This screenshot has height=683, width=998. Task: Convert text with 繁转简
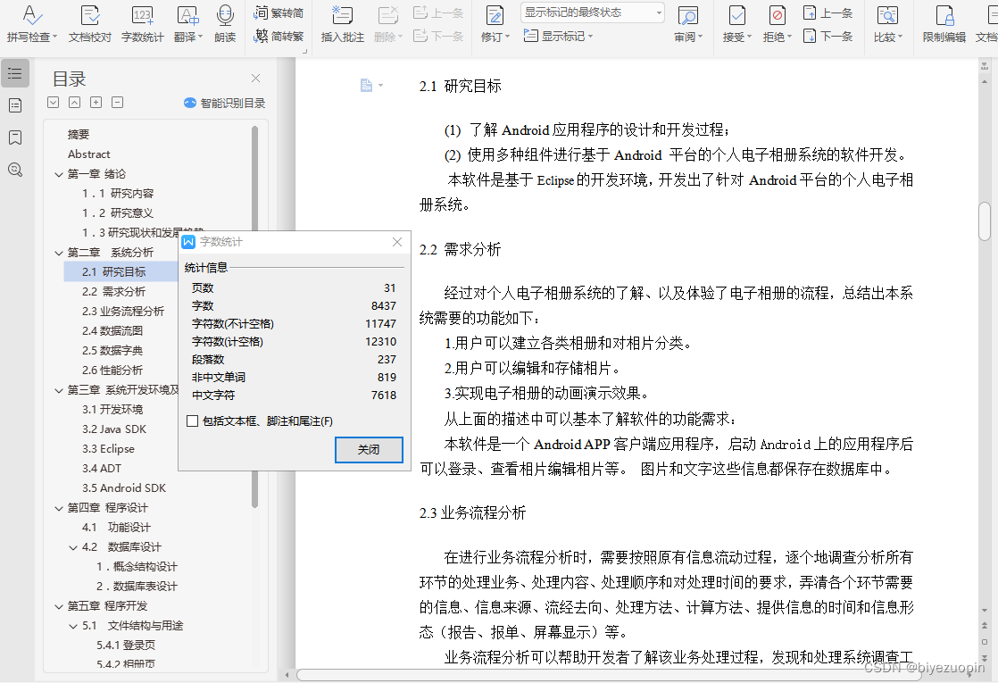tap(279, 12)
